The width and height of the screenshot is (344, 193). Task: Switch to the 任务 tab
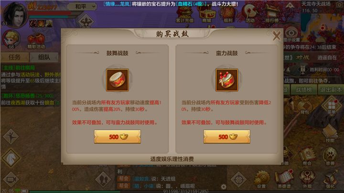point(15,57)
